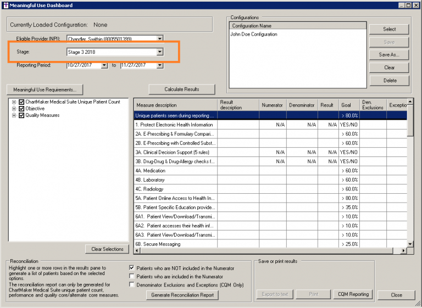
Task: Click the results table scroll up arrow
Action: coord(410,102)
